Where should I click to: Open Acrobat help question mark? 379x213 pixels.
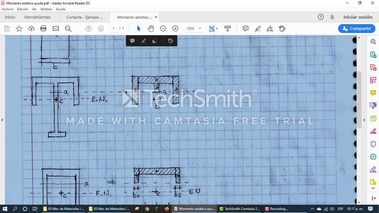[x=321, y=17]
